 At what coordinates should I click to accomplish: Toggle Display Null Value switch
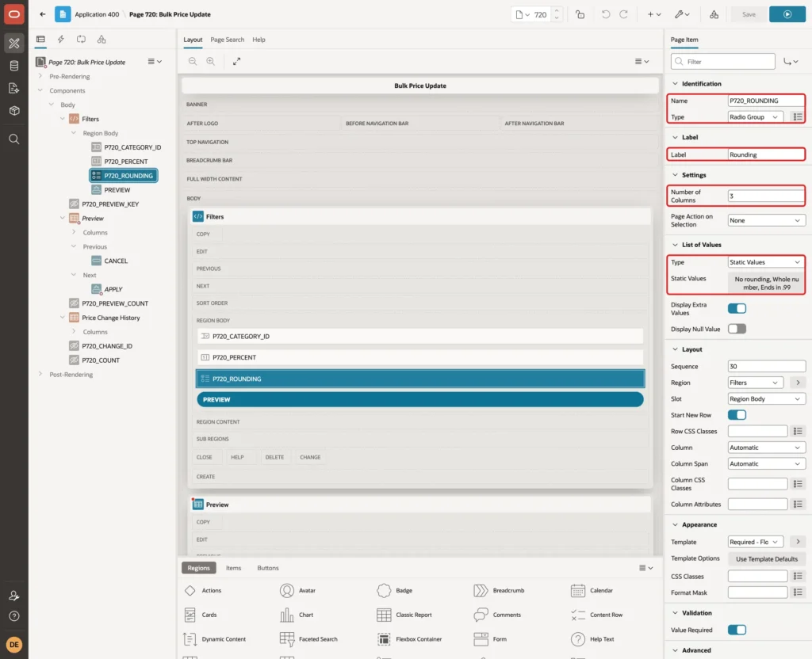click(737, 329)
